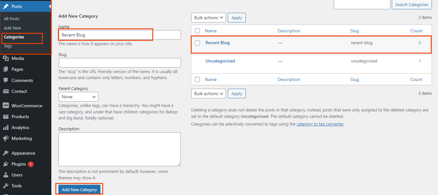Click the WooCommerce icon in sidebar
The height and width of the screenshot is (195, 438).
[6, 106]
